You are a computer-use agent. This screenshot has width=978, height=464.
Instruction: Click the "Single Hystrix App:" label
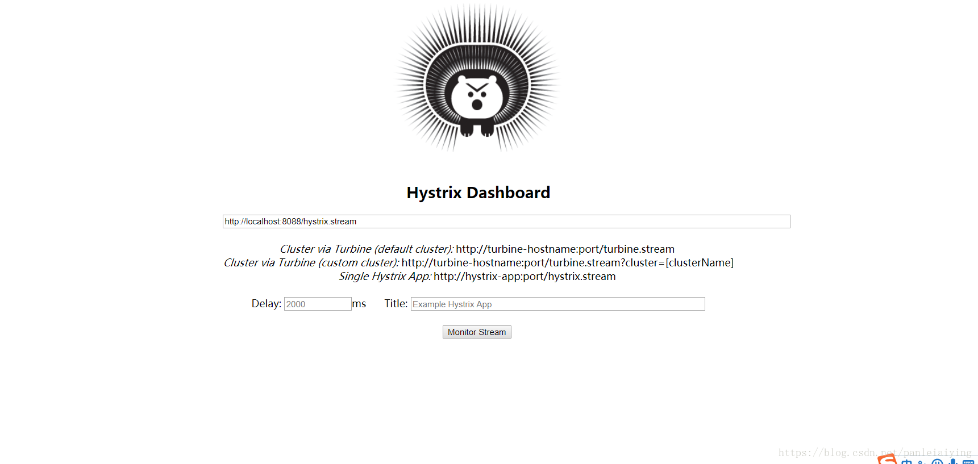(x=385, y=276)
